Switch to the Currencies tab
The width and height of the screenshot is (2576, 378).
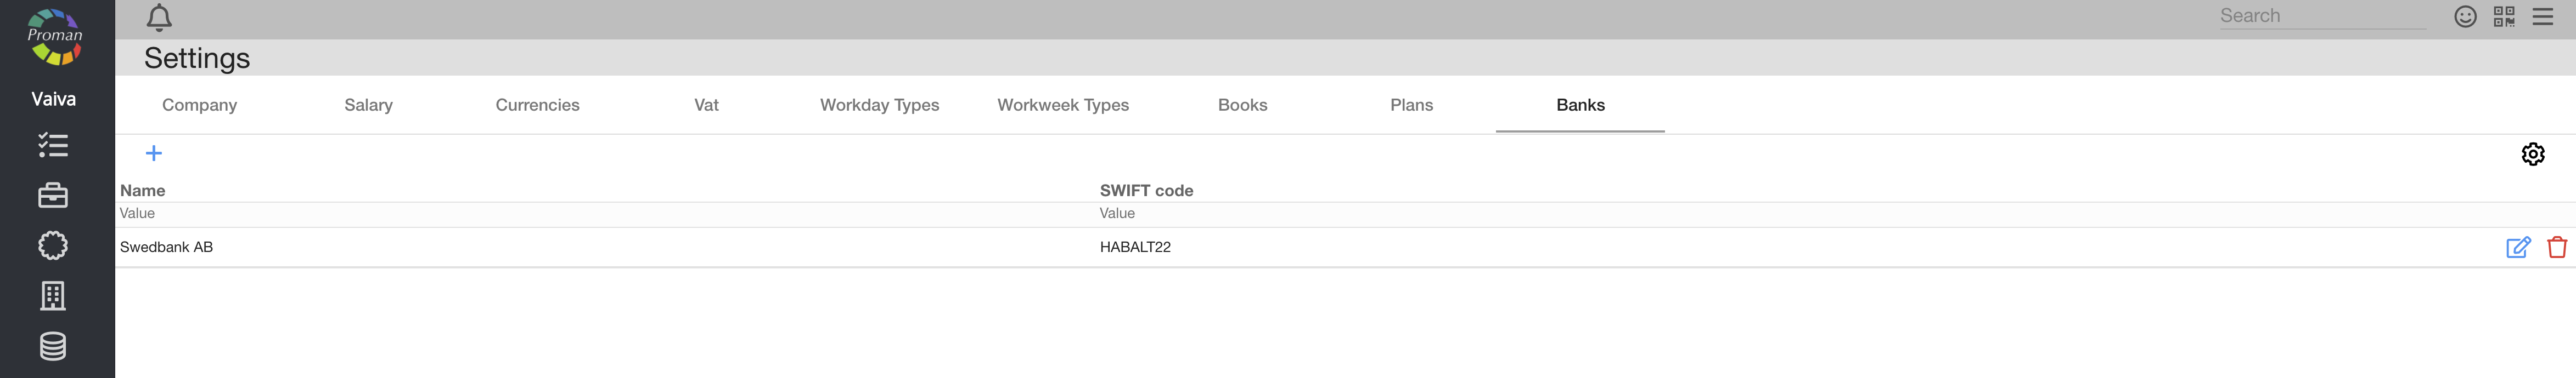(x=537, y=105)
